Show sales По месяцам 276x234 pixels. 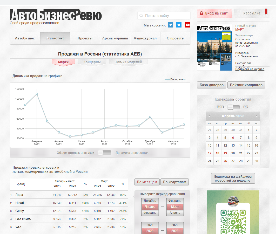[147, 182]
